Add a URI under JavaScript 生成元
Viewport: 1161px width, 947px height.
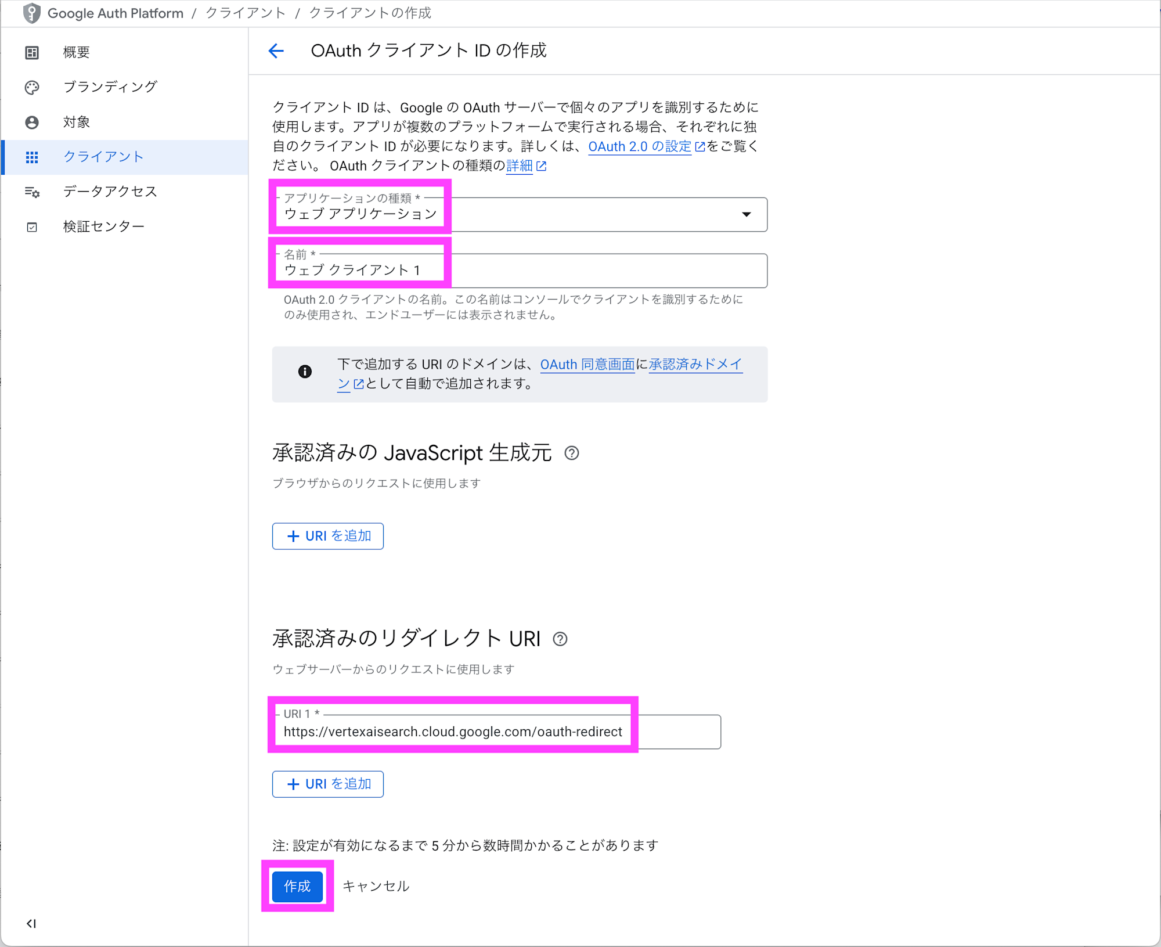[328, 536]
